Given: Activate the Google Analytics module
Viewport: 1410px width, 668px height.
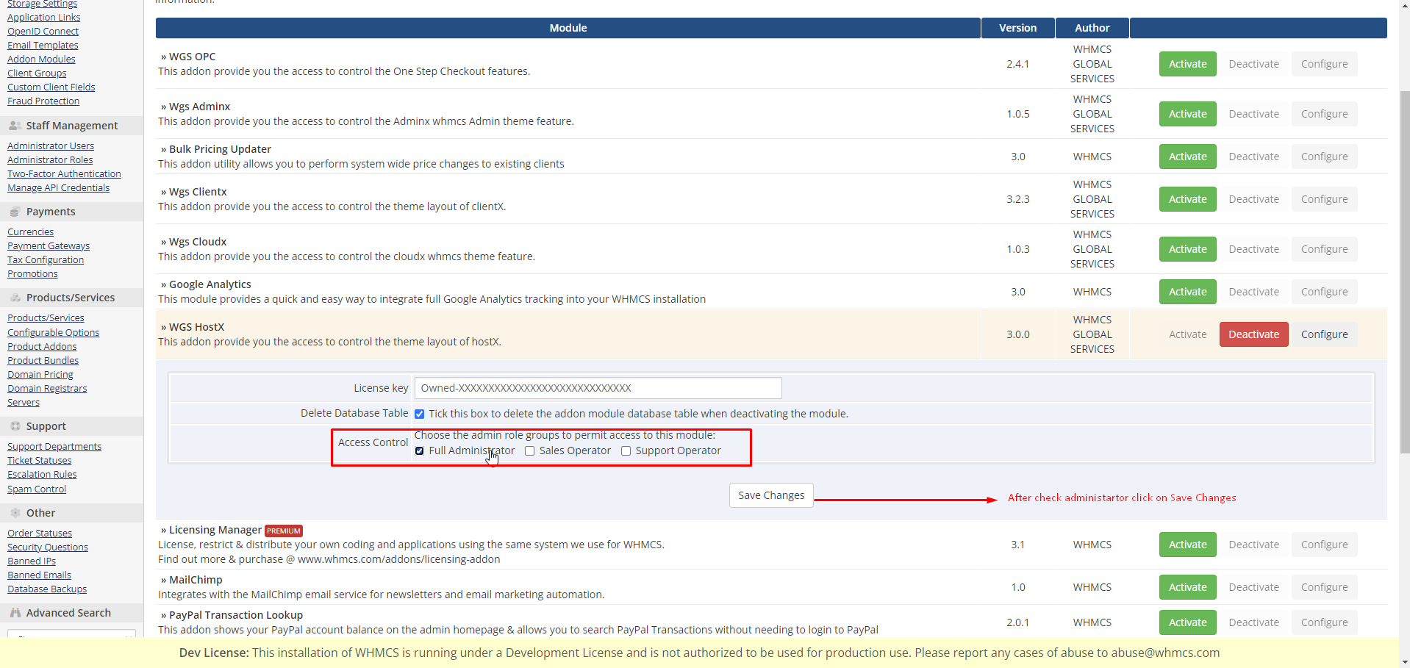Looking at the screenshot, I should [1187, 292].
